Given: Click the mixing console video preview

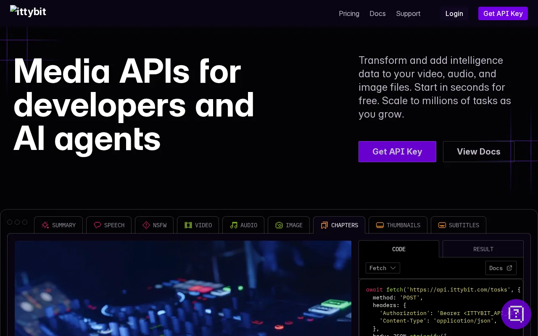Looking at the screenshot, I should pos(183,288).
